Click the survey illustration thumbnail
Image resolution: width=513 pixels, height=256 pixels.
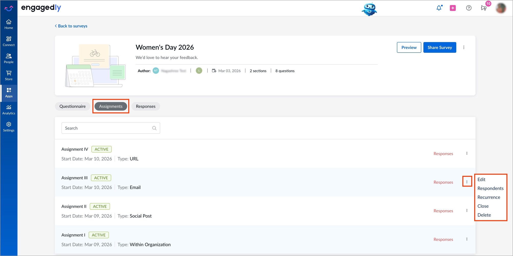(95, 66)
